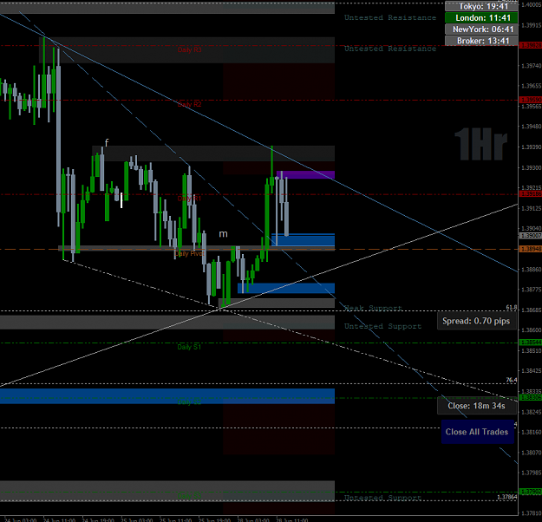Click the 1.37985 price scale value
This screenshot has height=522, width=542.
[x=532, y=473]
